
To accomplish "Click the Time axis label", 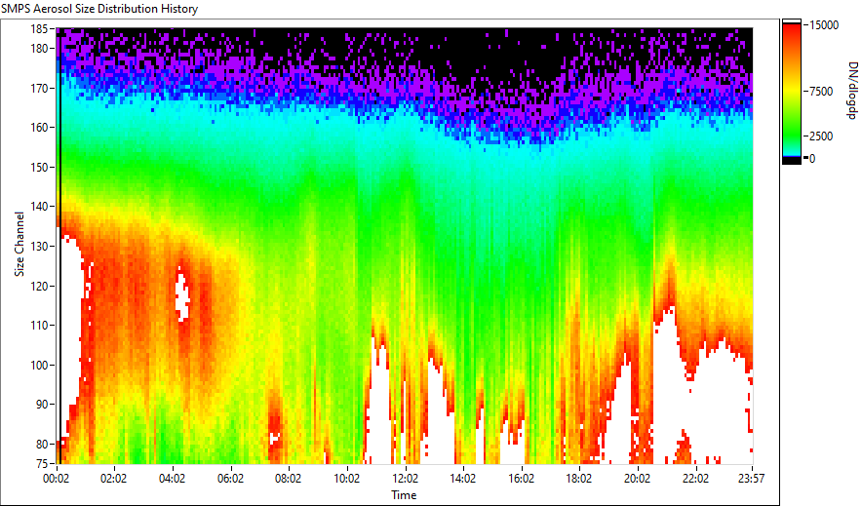I will pyautogui.click(x=404, y=495).
